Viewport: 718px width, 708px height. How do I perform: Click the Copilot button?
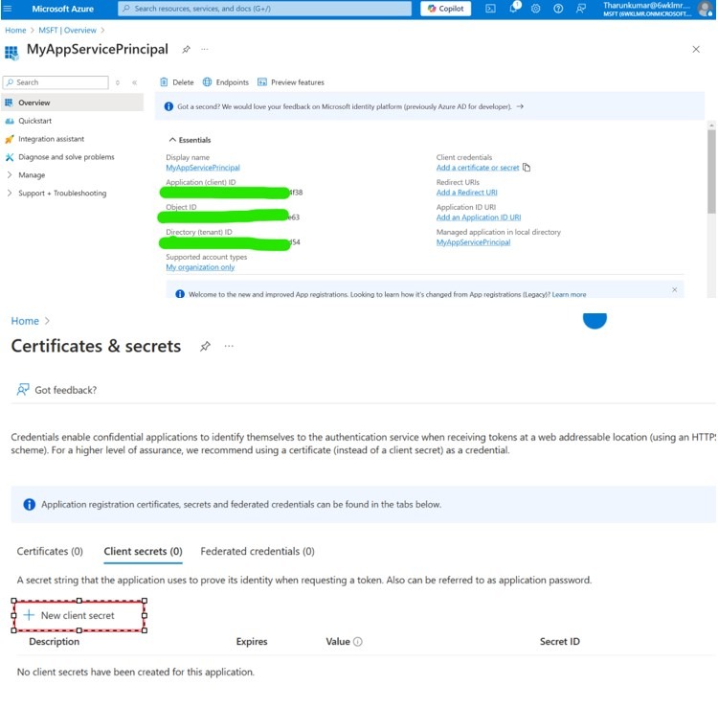[x=445, y=9]
